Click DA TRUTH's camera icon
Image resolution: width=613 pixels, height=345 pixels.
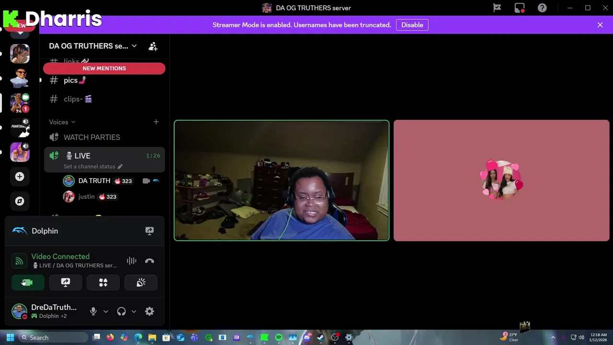tap(146, 181)
